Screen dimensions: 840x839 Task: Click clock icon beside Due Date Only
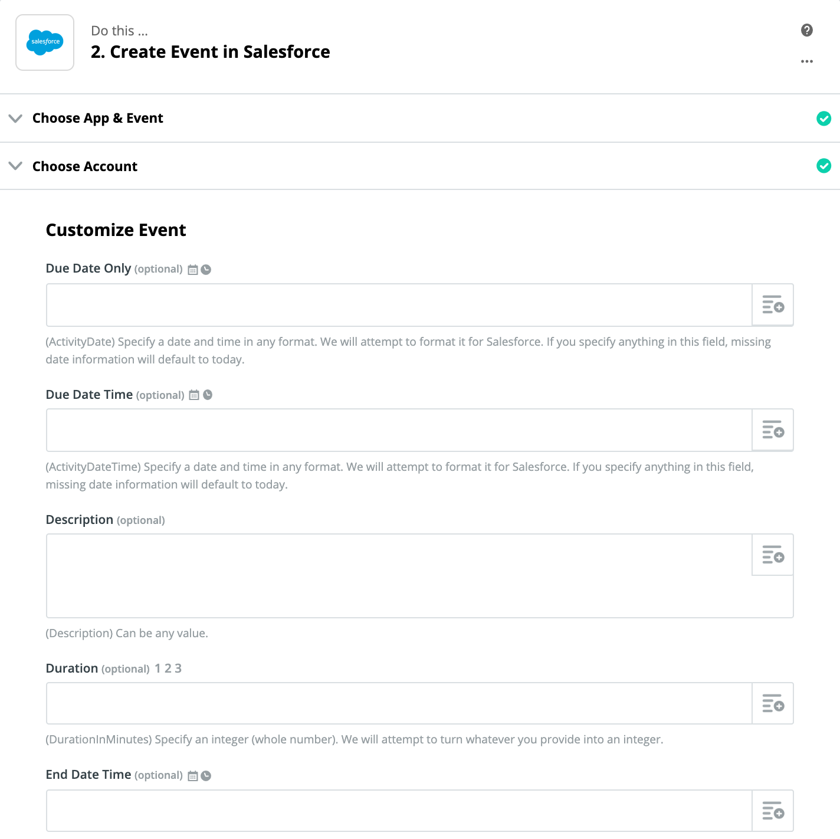206,270
